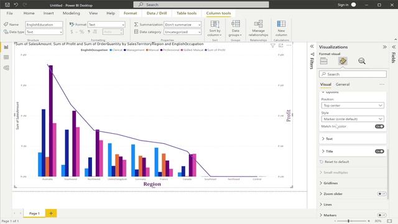Screen dimensions: 398x224
Task: Switch to Model view in left sidebar
Action: click(x=6, y=68)
